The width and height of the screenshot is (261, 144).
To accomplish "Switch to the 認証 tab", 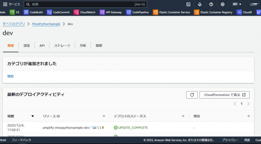I will pyautogui.click(x=26, y=45).
